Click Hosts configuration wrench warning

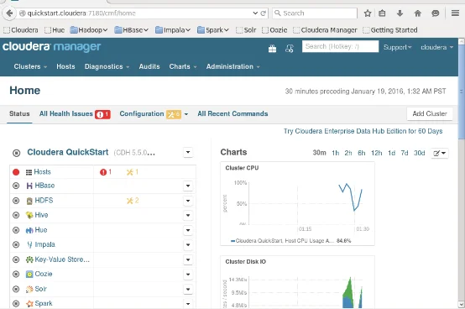point(133,172)
